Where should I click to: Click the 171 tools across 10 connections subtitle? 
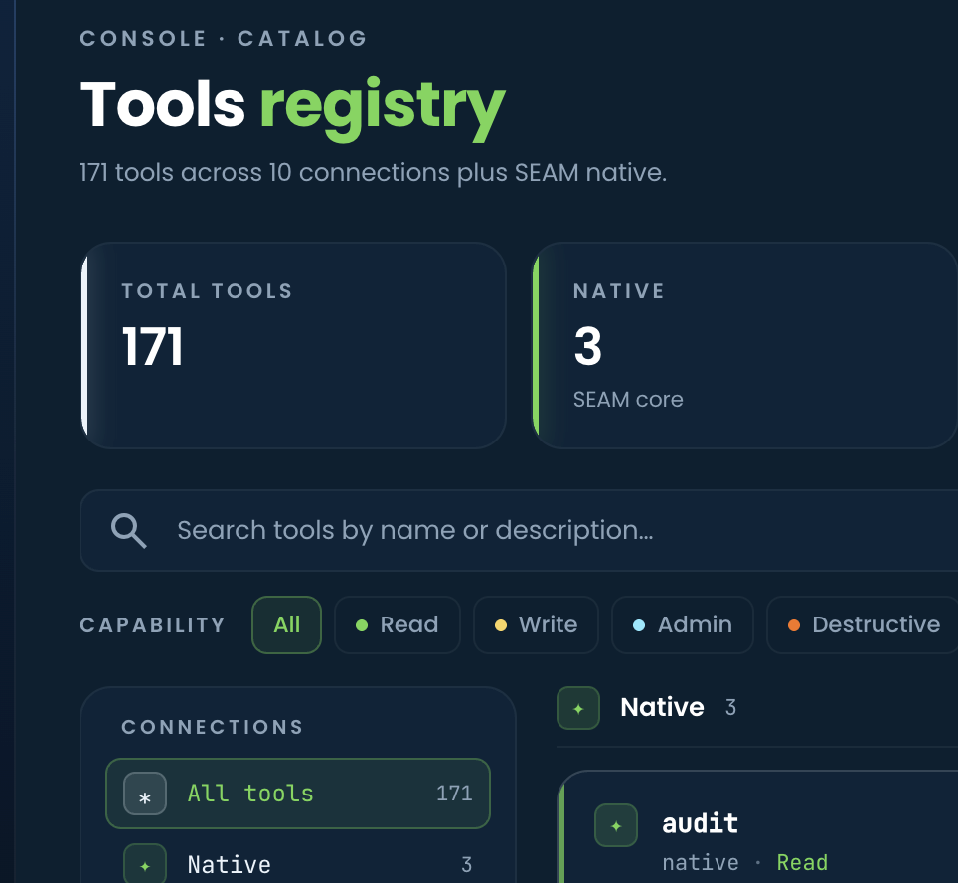coord(374,173)
